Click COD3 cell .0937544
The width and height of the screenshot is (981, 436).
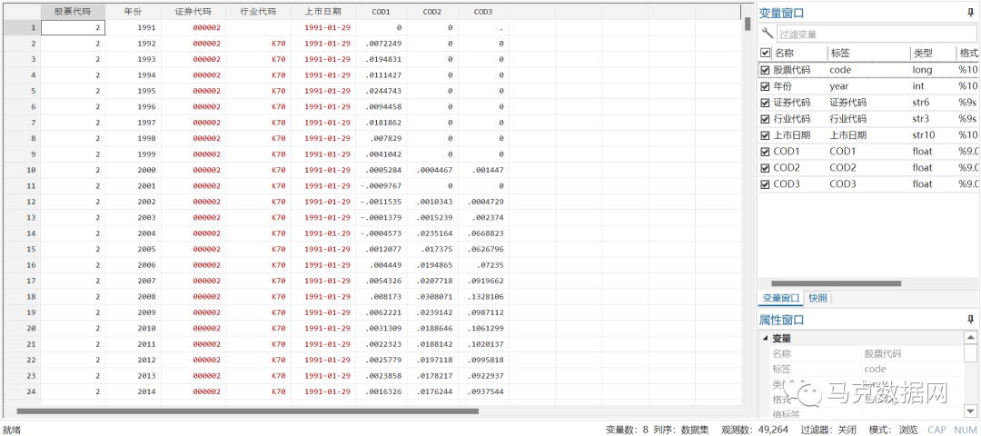(482, 391)
